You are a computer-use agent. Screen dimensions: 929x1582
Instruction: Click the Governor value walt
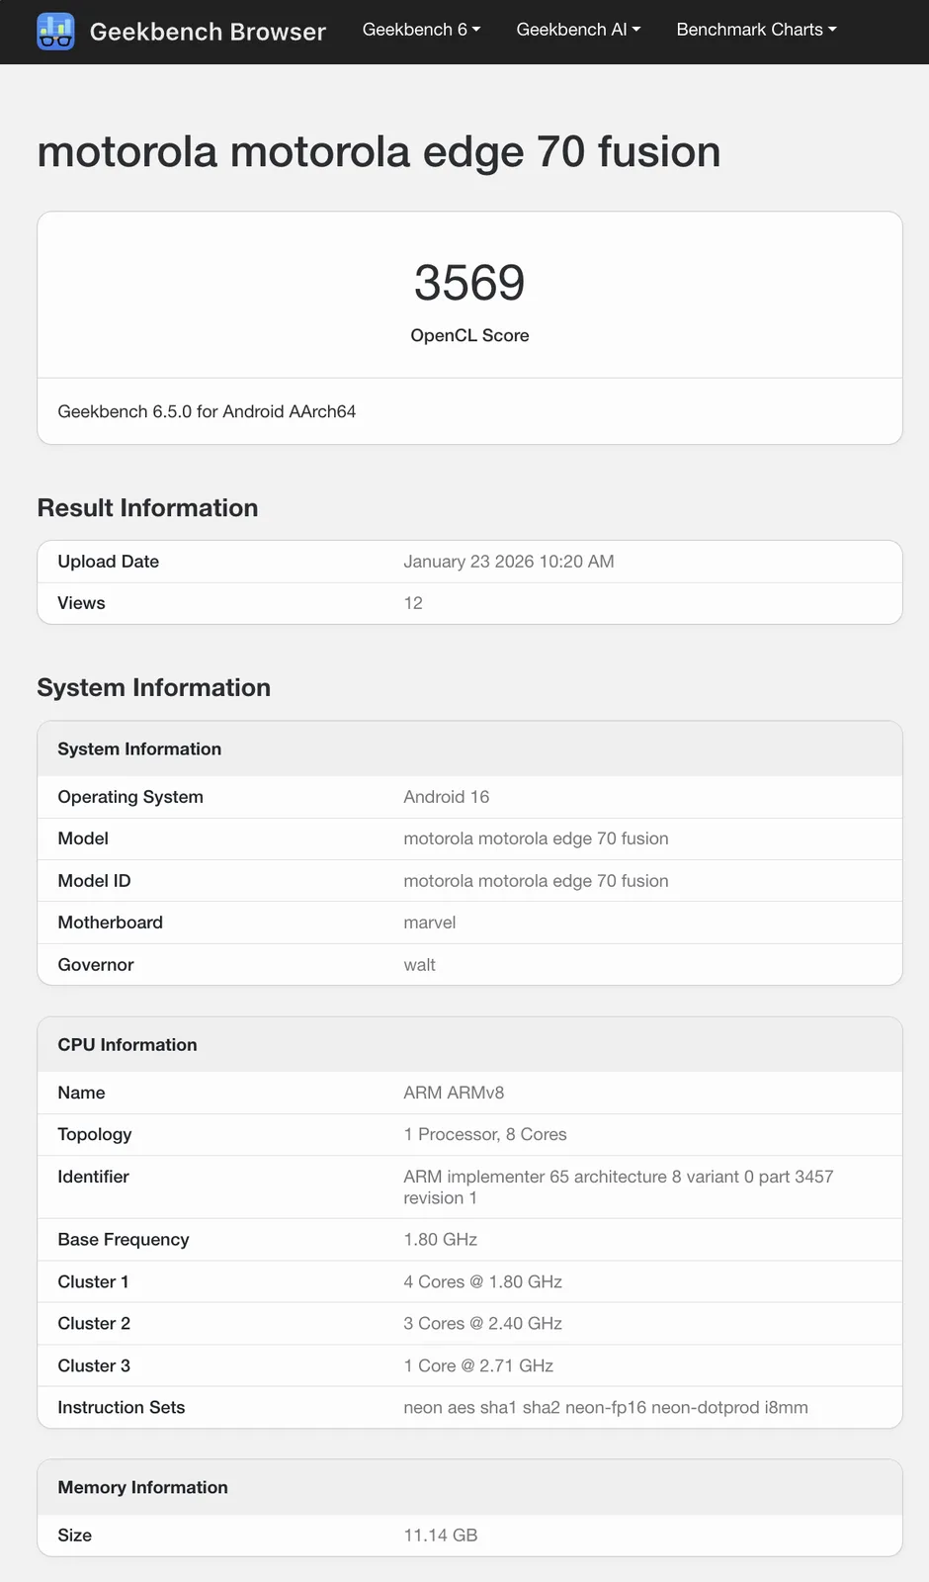click(419, 965)
